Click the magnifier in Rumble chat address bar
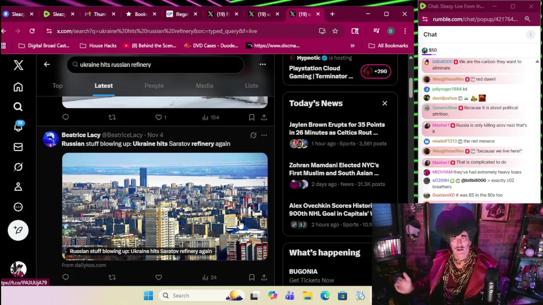The height and width of the screenshot is (305, 543). [x=527, y=19]
